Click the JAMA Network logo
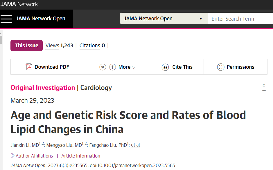273x170 pixels. coord(20,4)
